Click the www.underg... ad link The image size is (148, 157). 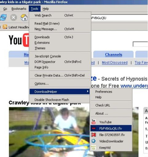[134, 86]
